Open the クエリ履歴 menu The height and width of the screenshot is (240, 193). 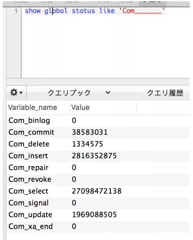pos(165,93)
